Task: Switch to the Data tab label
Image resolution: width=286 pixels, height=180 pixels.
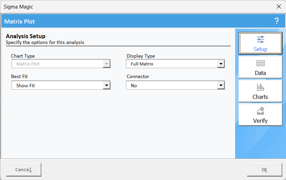Action: point(260,73)
